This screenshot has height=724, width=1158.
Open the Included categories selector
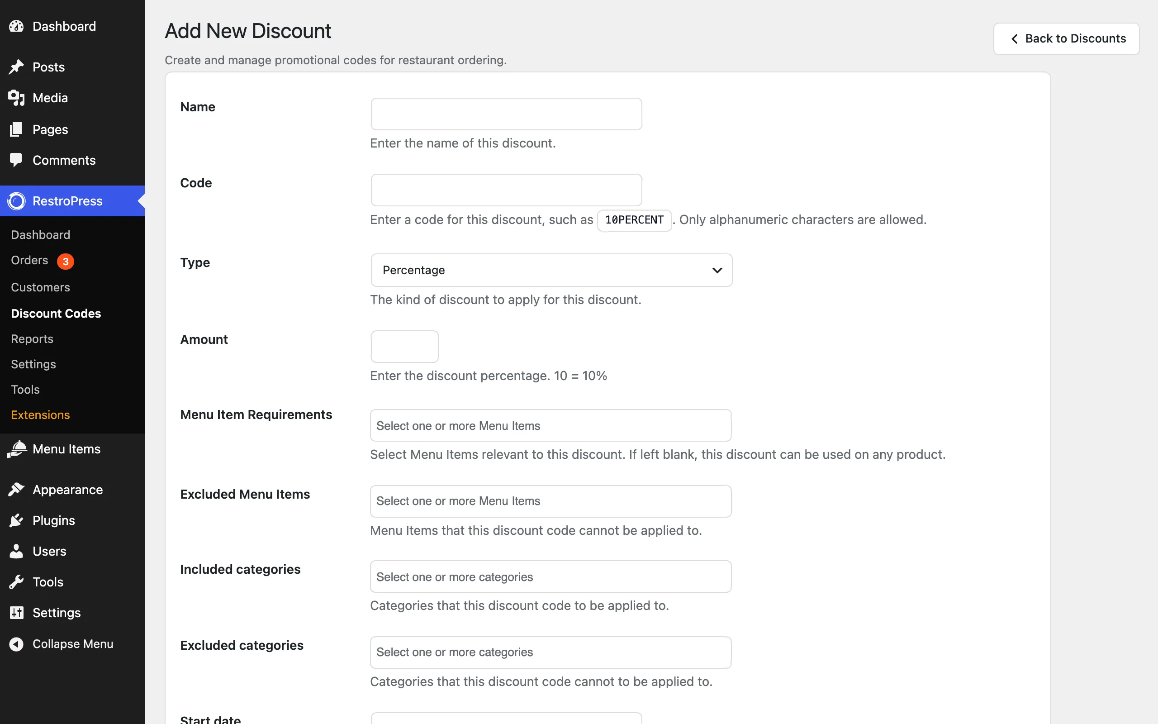[x=551, y=576]
